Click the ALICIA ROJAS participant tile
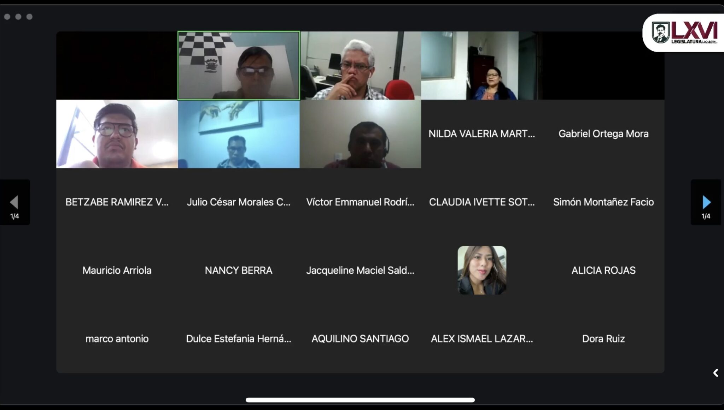 click(603, 271)
